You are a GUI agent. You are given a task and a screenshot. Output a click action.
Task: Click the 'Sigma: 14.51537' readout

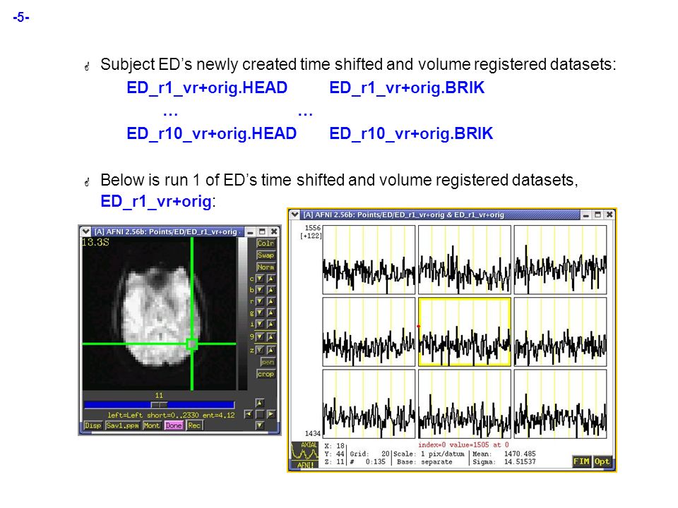[504, 461]
